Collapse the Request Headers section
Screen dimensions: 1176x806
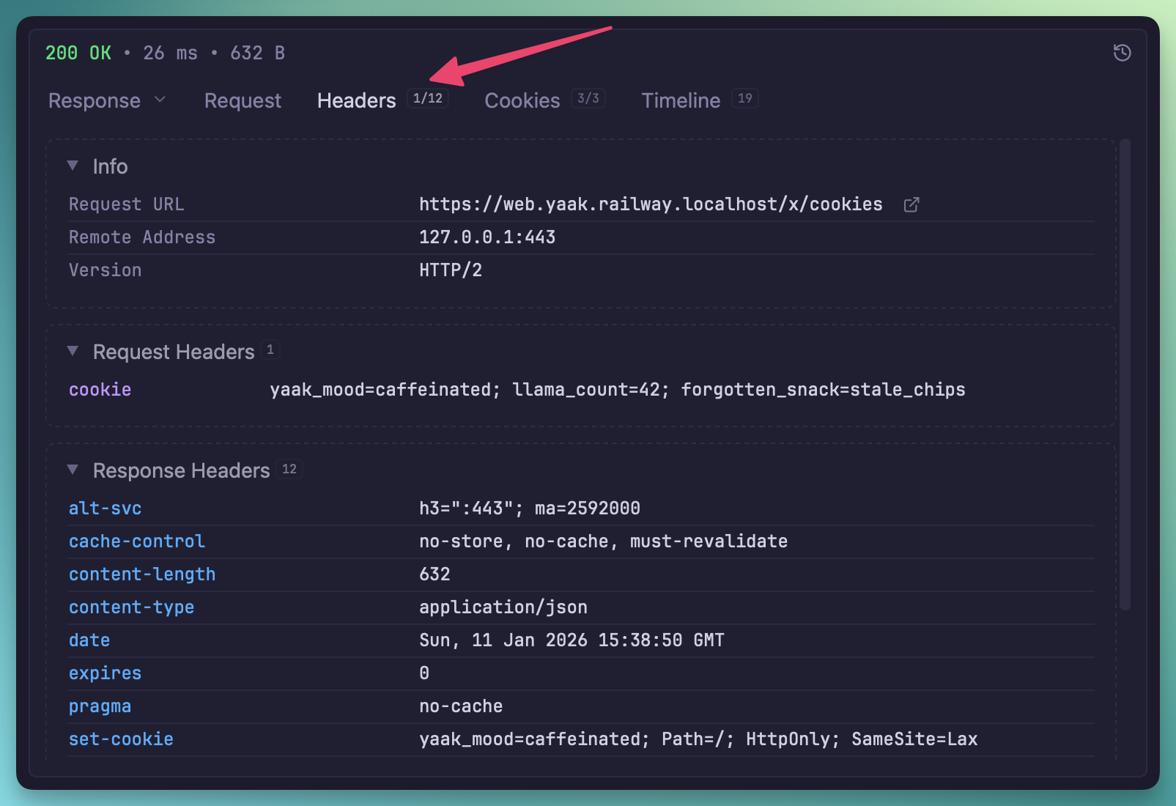coord(73,352)
